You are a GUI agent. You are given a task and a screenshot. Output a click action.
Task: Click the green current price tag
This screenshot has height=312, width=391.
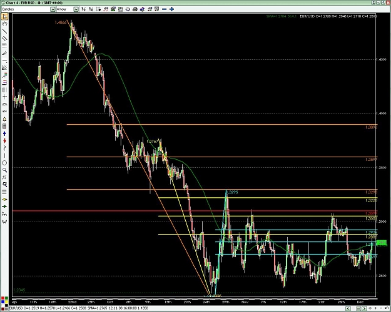coord(382,242)
